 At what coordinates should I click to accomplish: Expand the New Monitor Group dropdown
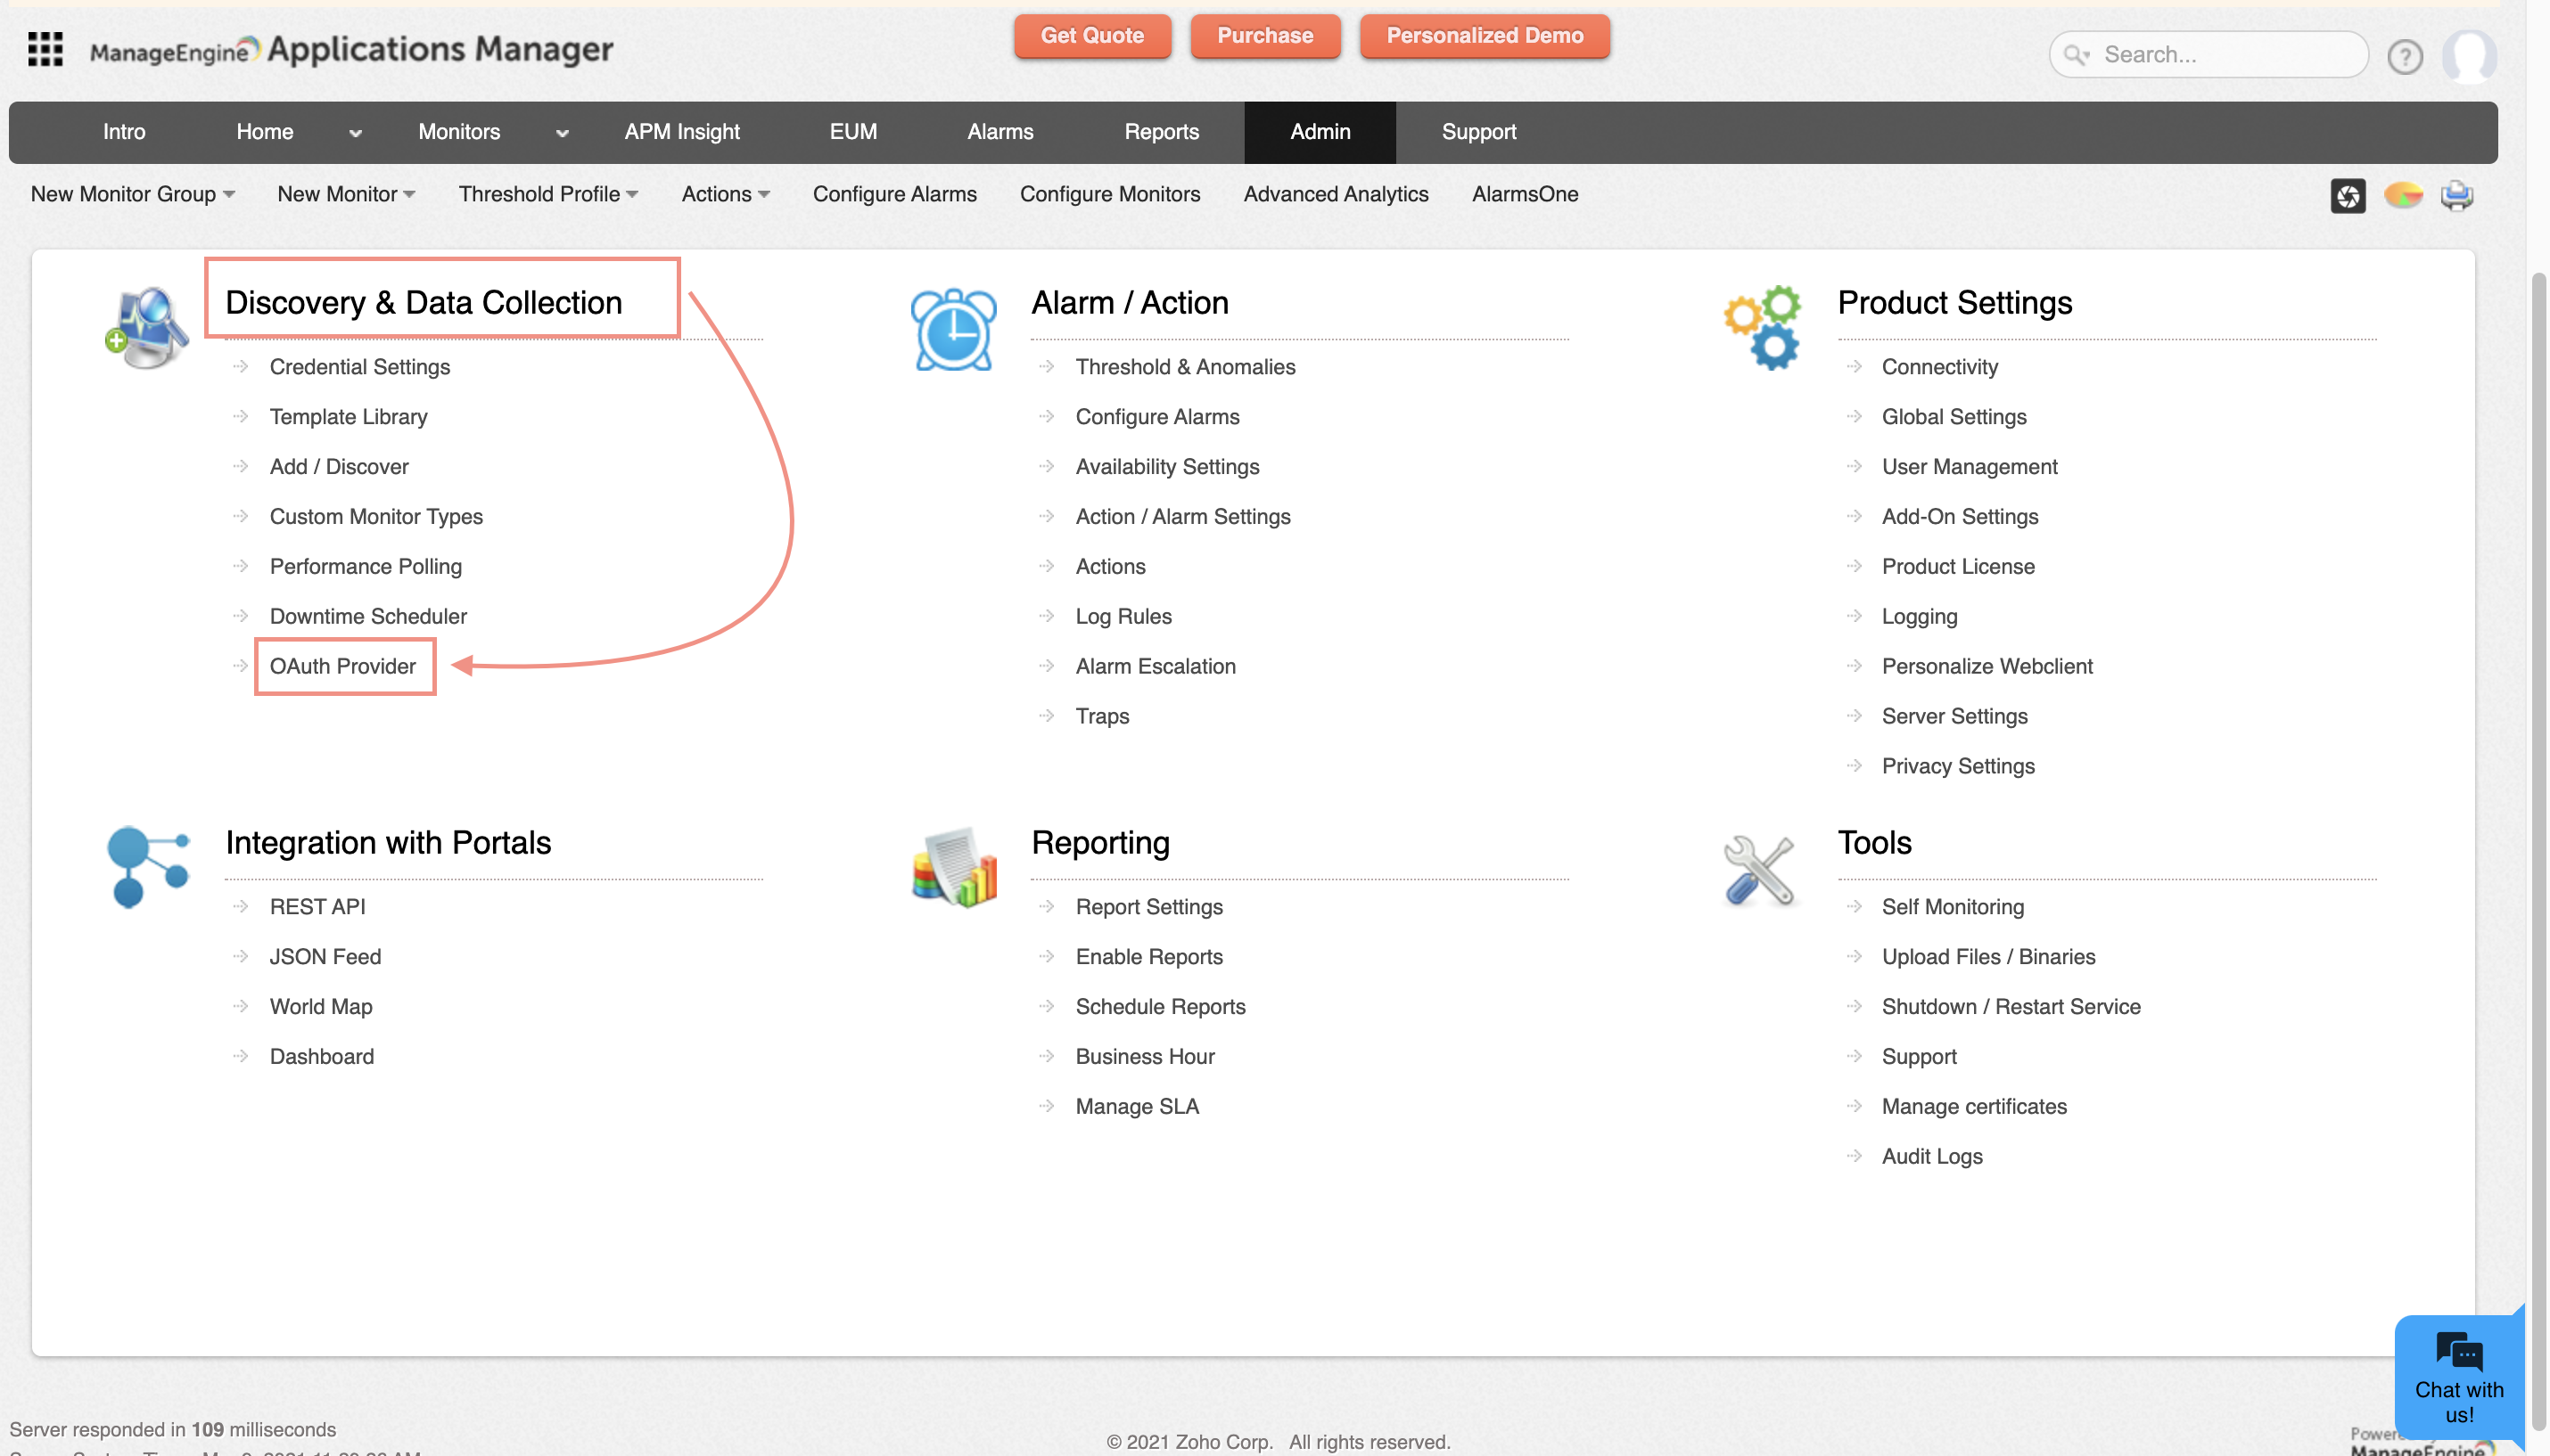132,194
